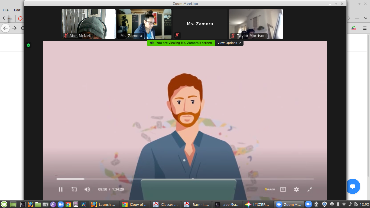
Task: Mute the video player volume
Action: click(x=87, y=189)
